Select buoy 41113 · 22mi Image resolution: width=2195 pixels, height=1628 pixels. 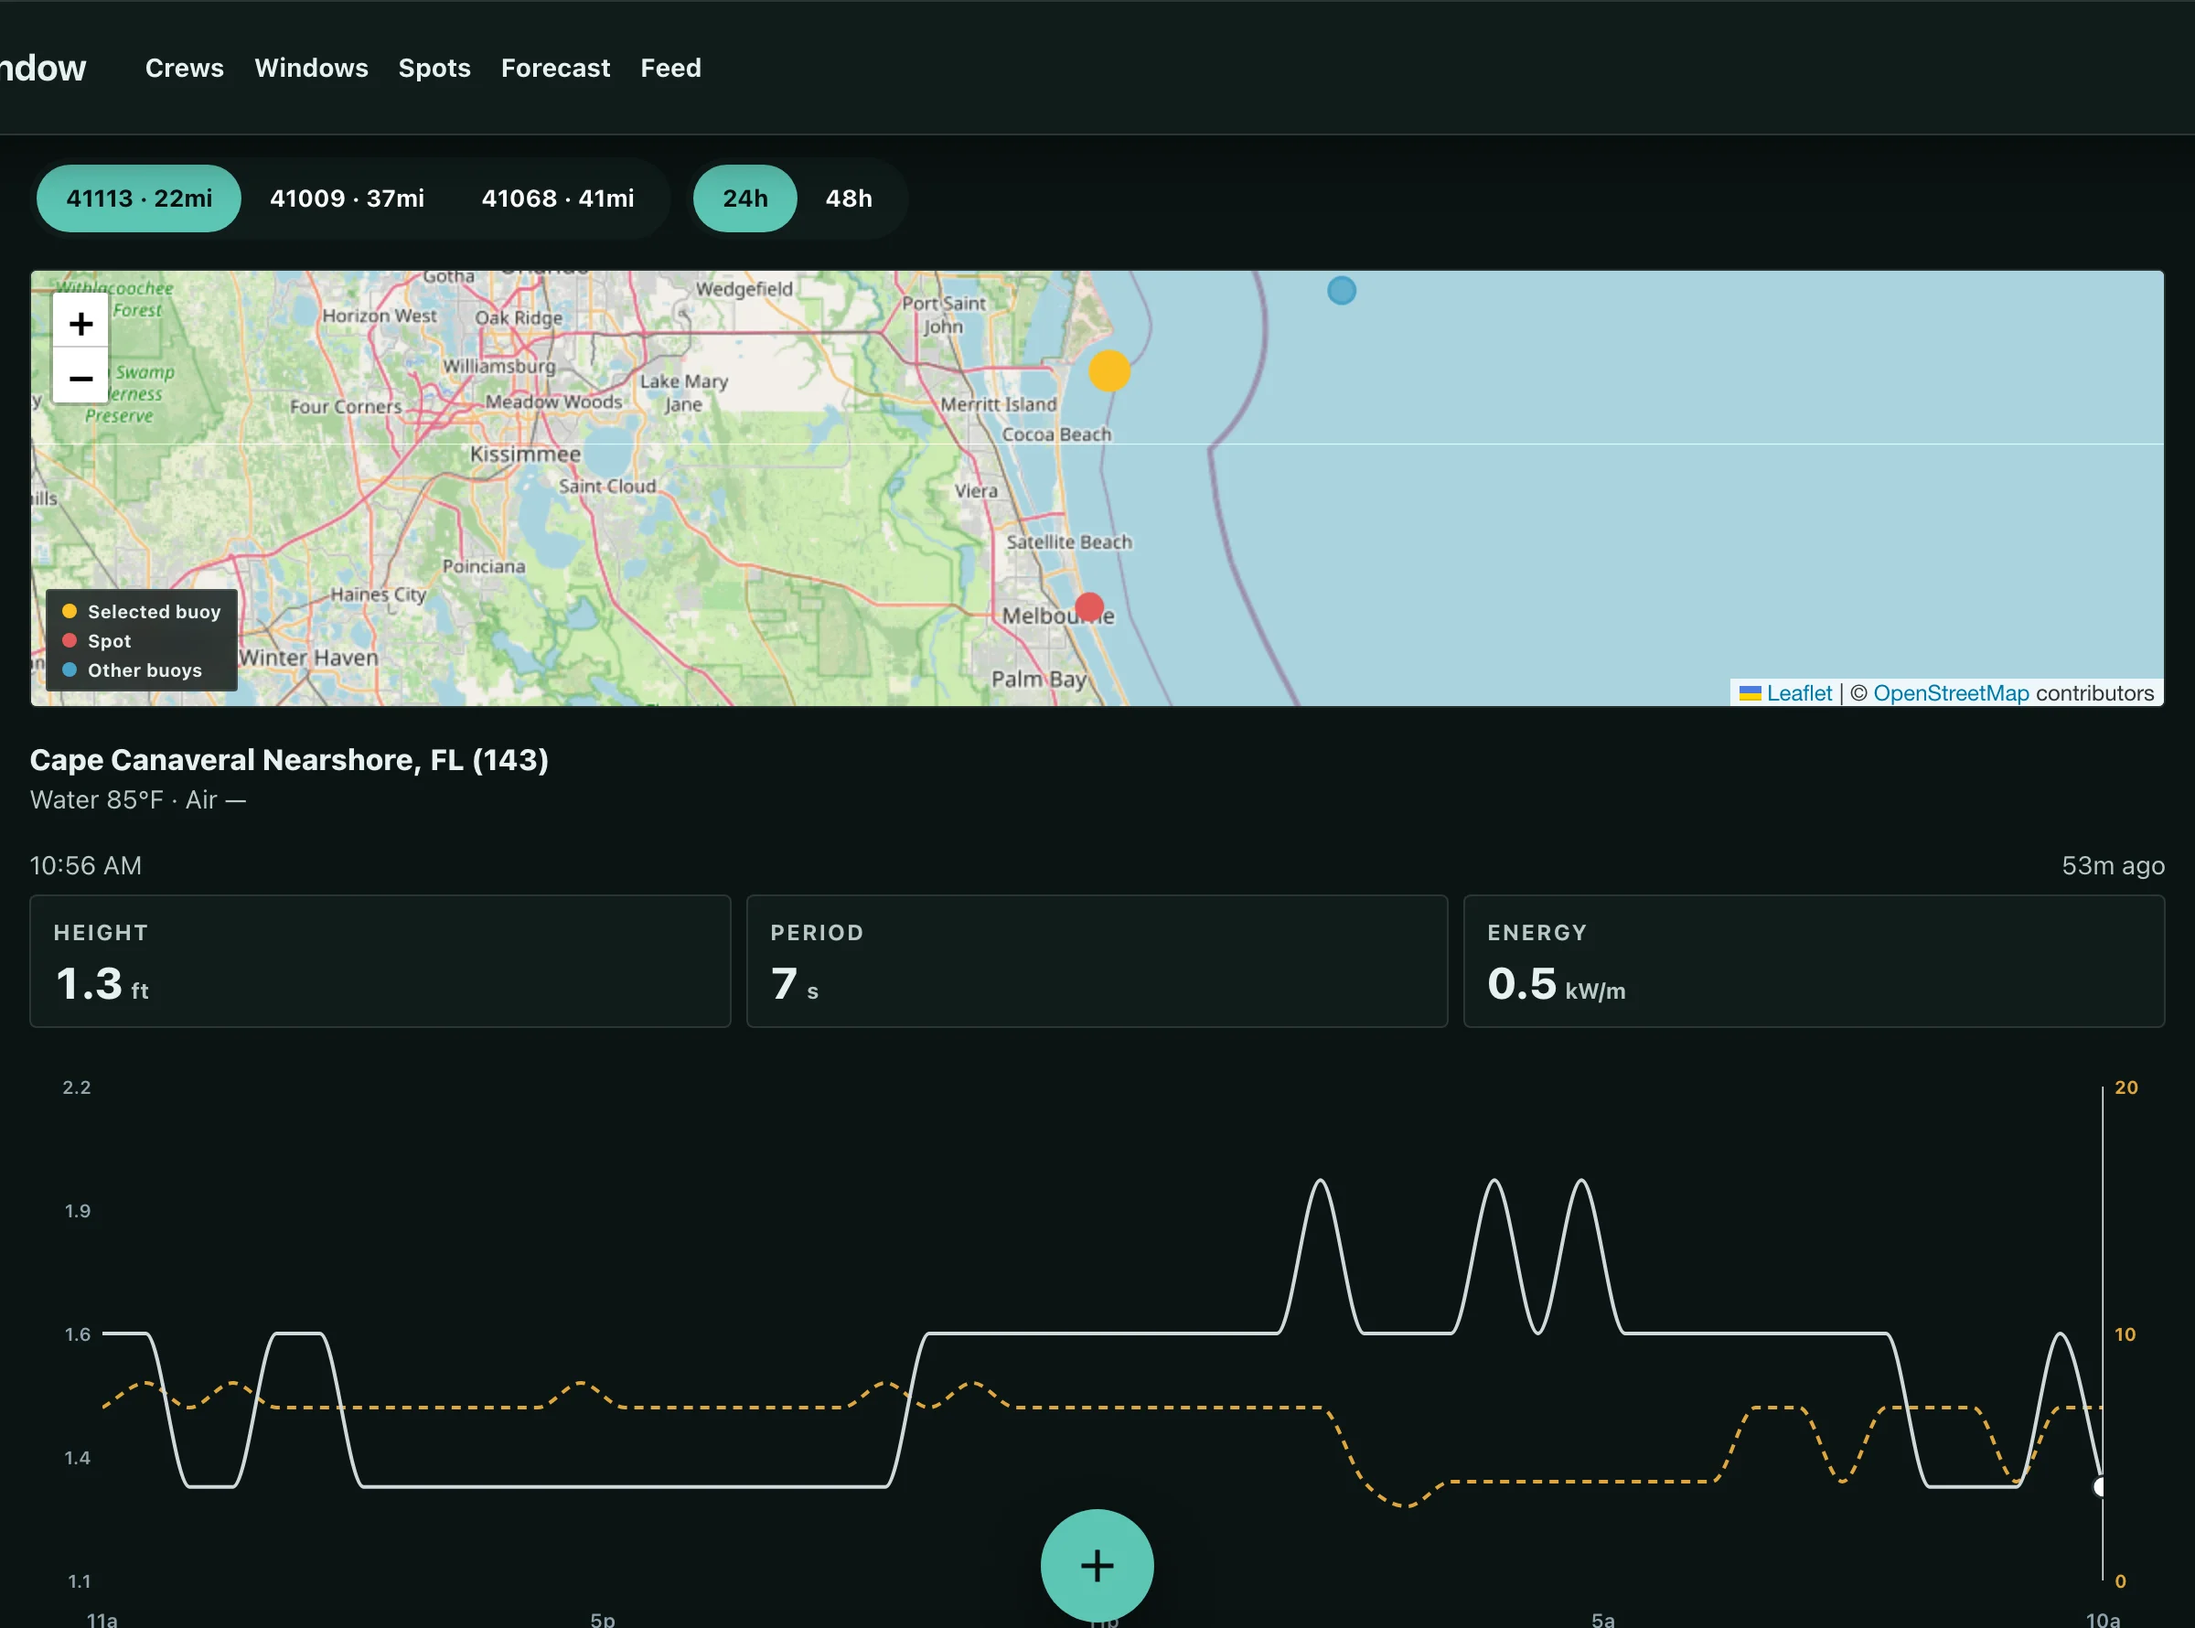(139, 198)
